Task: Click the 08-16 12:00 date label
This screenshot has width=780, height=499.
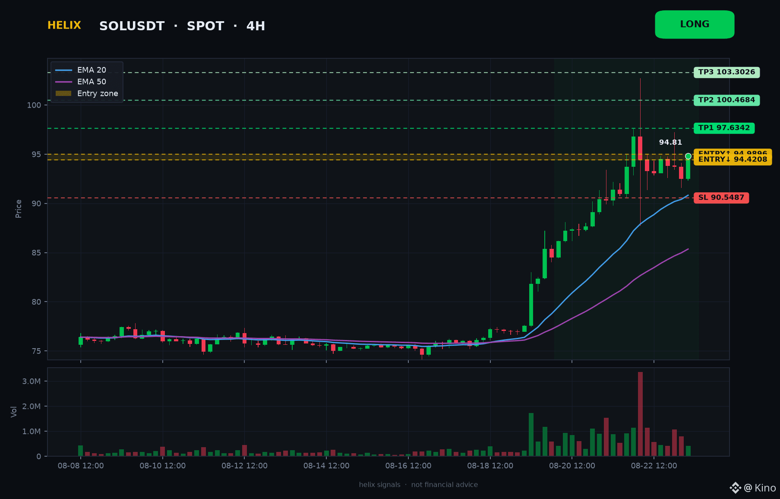Action: click(408, 466)
